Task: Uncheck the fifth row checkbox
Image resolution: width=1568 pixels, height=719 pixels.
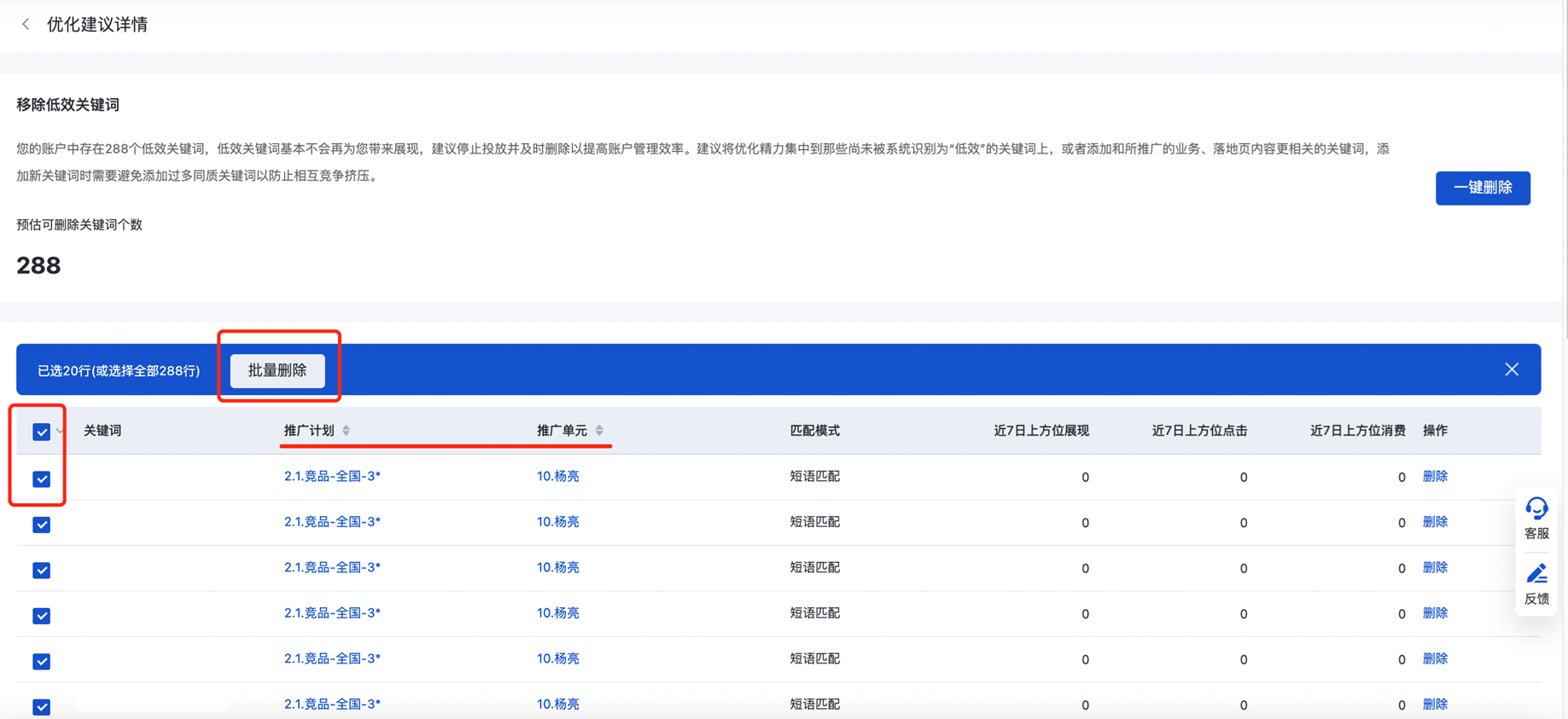Action: 41,661
